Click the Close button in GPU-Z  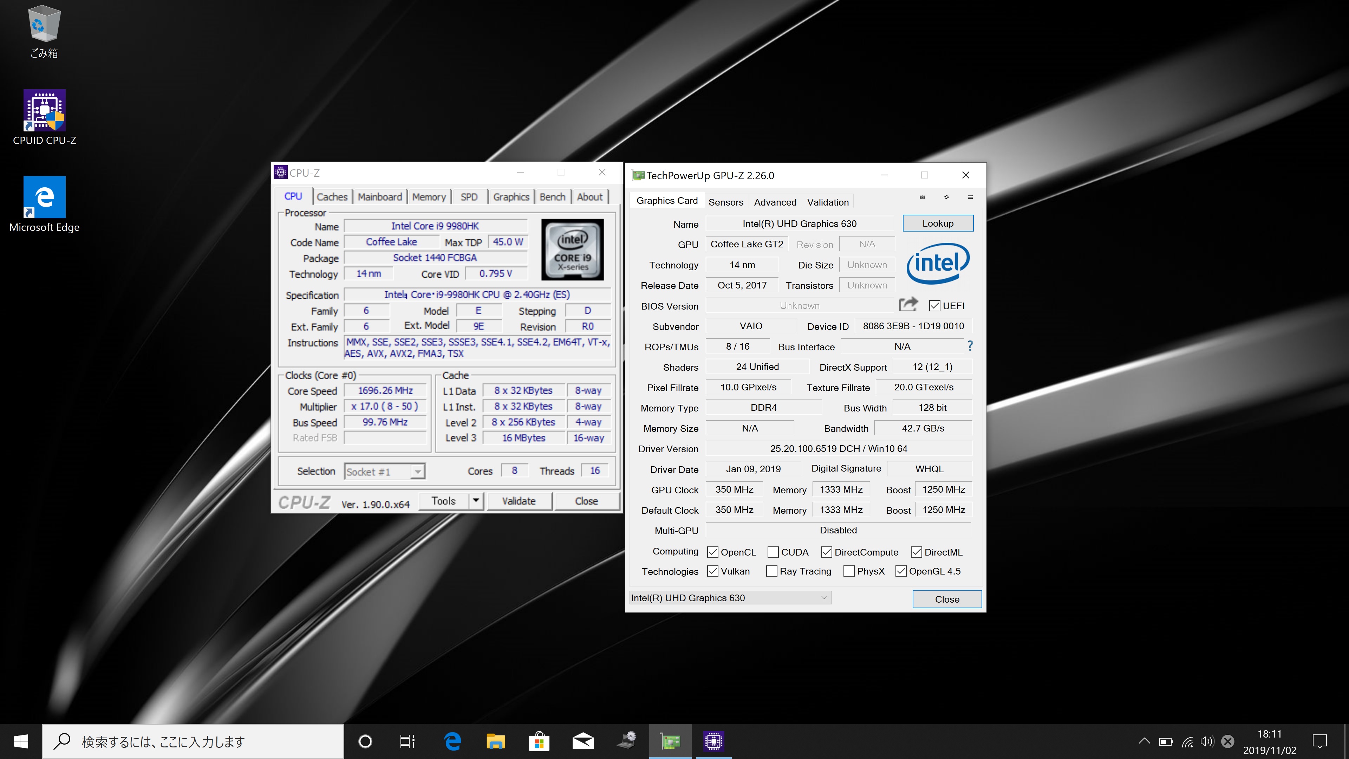click(947, 599)
